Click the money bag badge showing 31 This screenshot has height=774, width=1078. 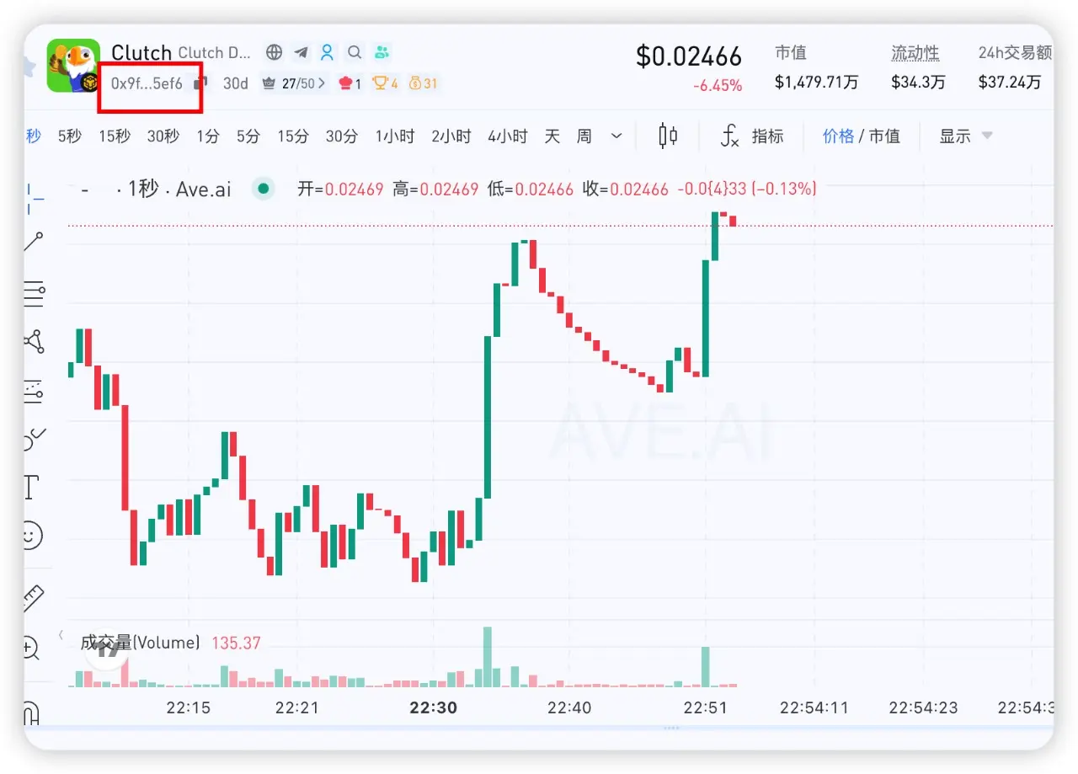(x=423, y=83)
